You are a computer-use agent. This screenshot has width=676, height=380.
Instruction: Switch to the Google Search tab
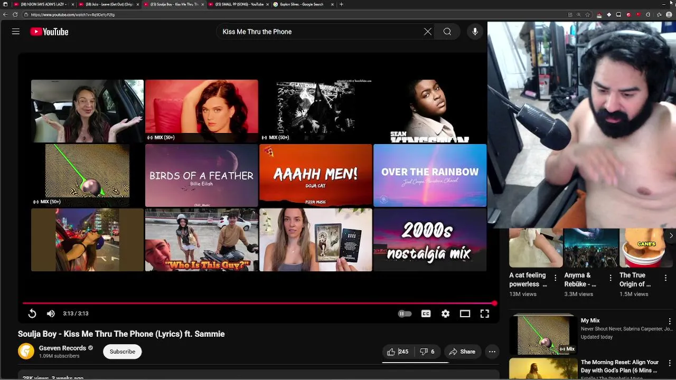303,4
